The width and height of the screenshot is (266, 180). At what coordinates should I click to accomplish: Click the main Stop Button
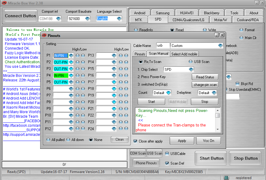click(x=245, y=158)
